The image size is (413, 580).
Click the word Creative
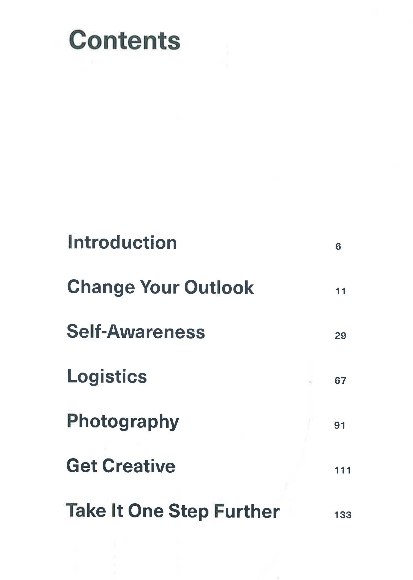[139, 466]
